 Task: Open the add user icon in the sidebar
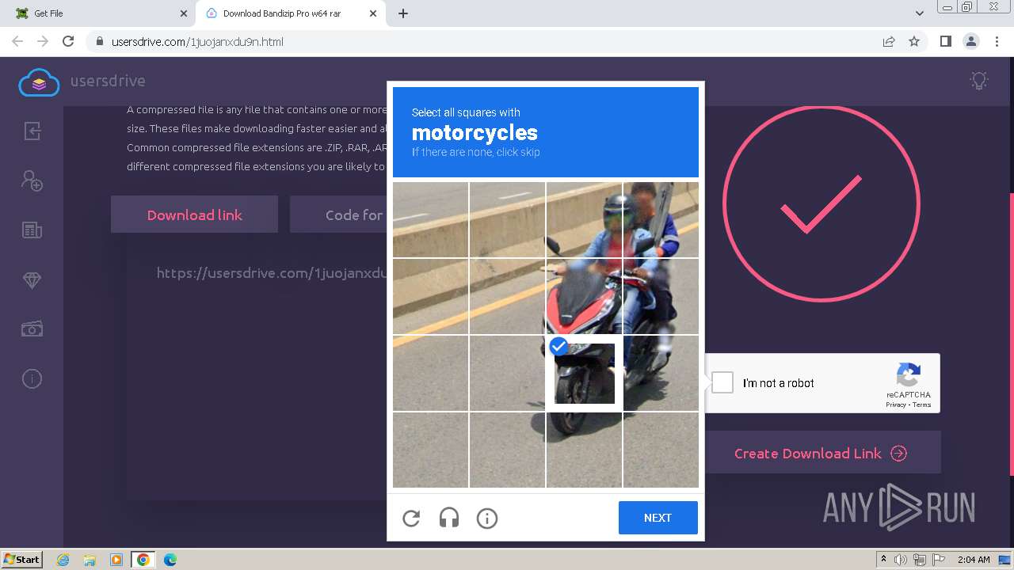point(32,180)
